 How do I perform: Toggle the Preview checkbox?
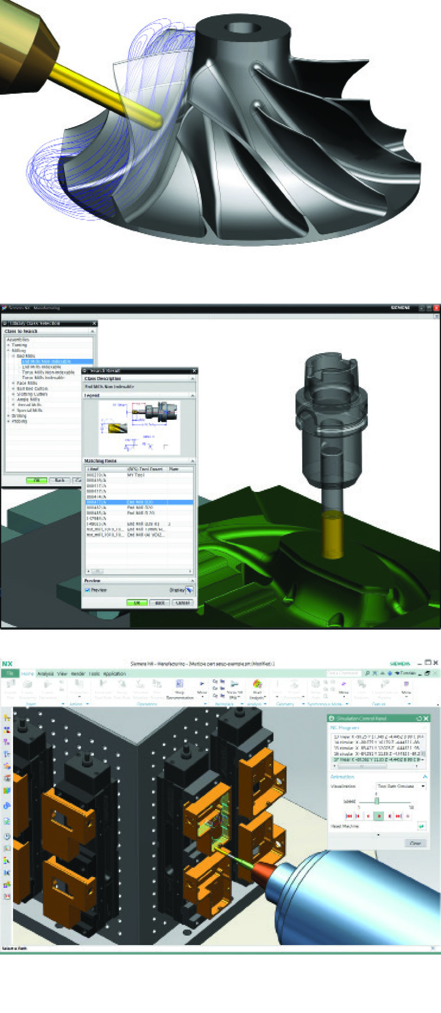(x=87, y=590)
